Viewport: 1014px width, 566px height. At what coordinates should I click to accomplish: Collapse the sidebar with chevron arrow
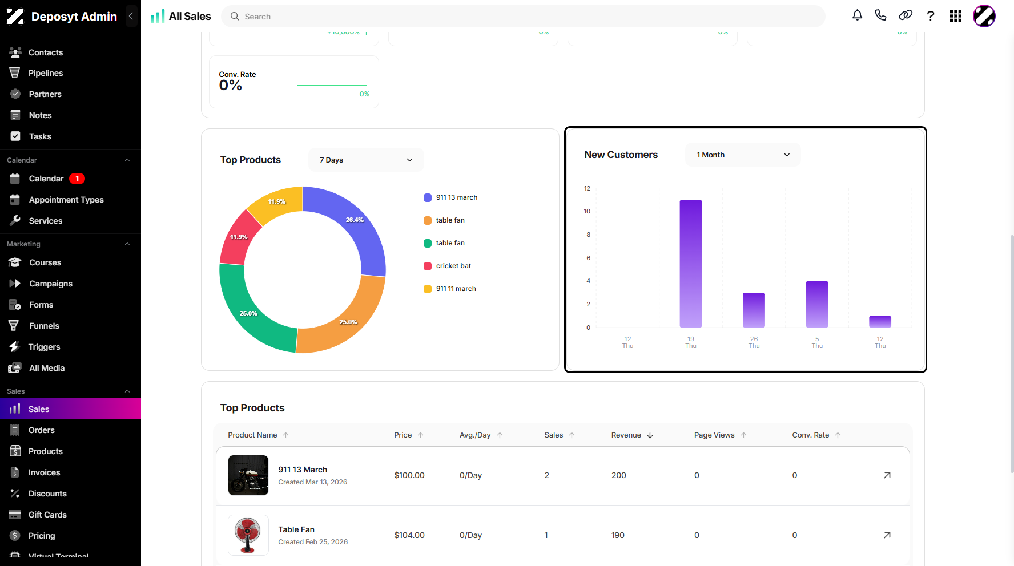(x=131, y=16)
